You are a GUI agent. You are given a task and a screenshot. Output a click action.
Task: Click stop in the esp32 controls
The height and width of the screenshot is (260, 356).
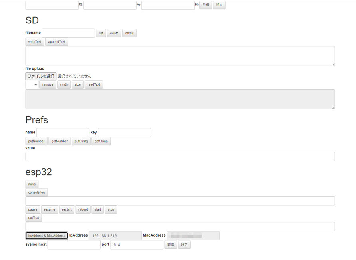(x=111, y=209)
